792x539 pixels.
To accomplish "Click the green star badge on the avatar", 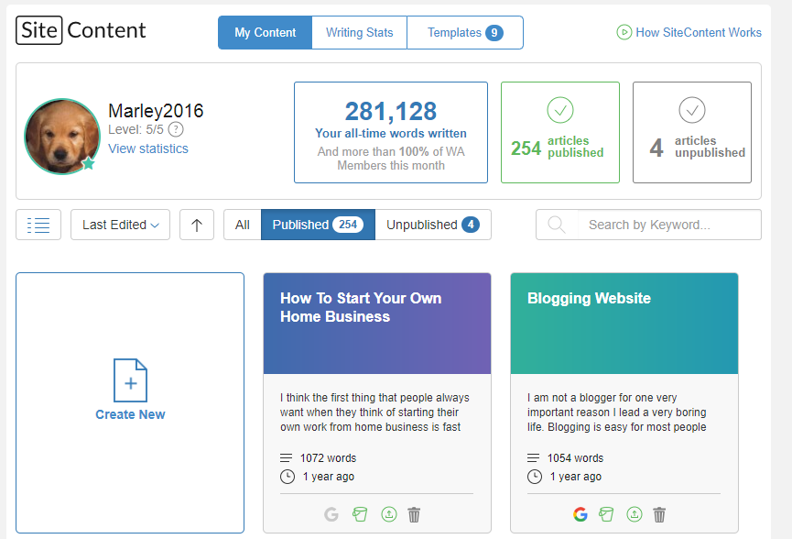I will [89, 163].
